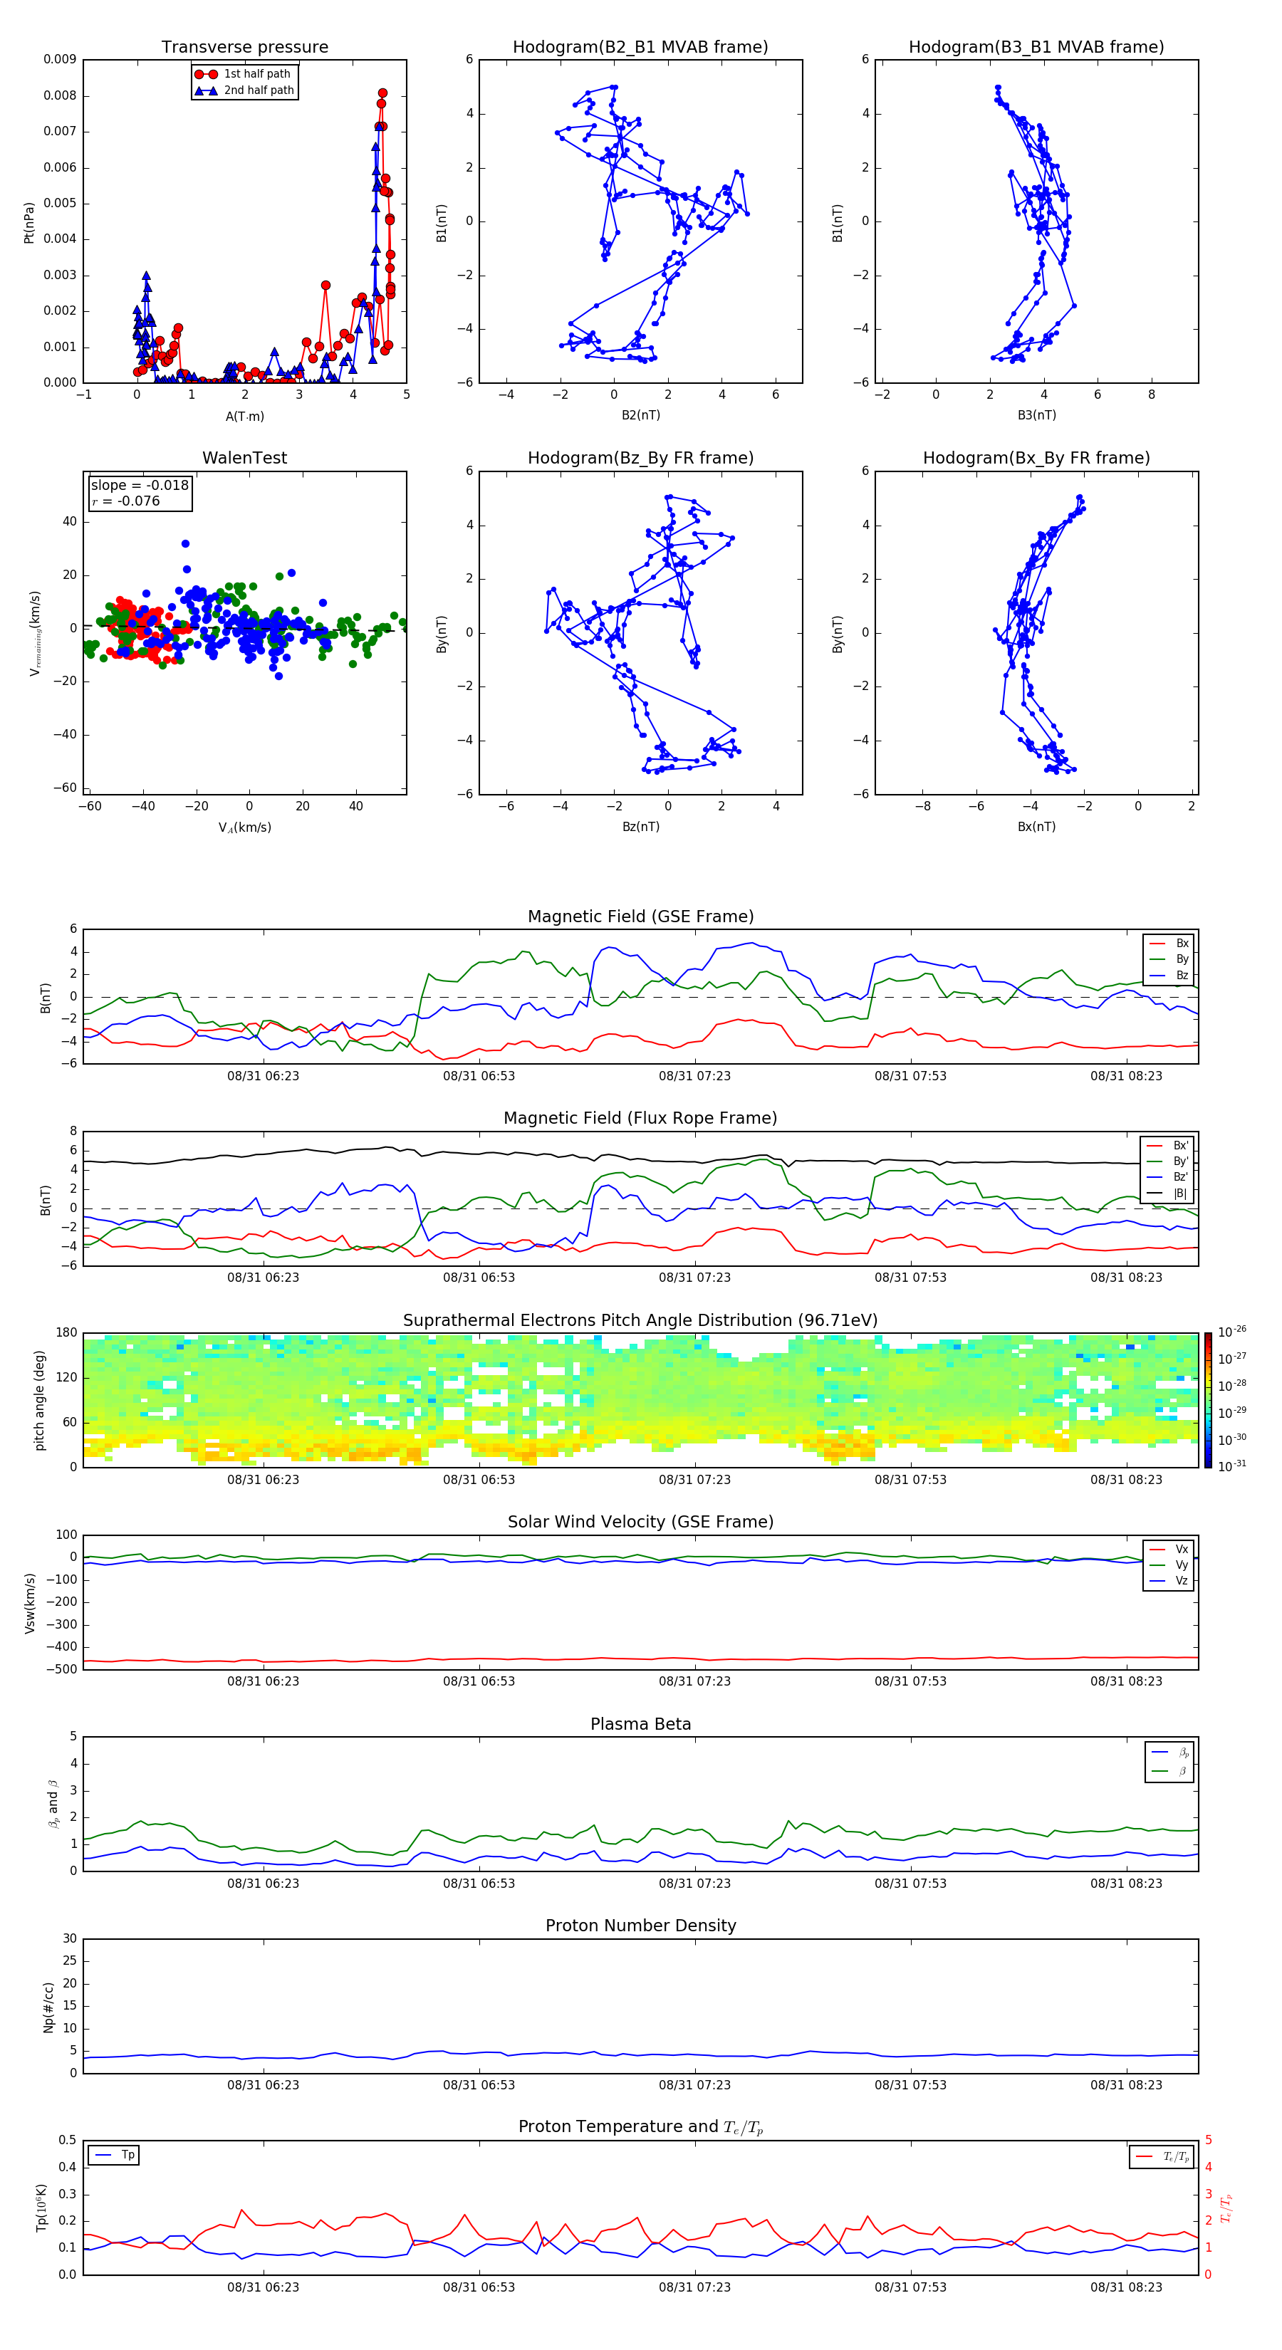Click '08/31 07:23' tick under Plasma Beta plot
Image resolution: width=1282 pixels, height=2350 pixels.
pyautogui.click(x=694, y=1884)
